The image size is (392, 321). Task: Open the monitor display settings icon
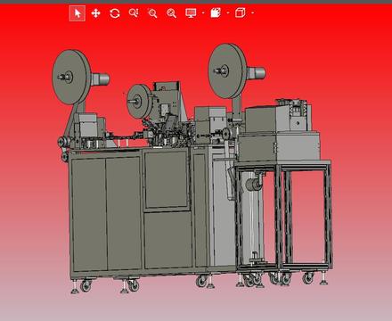tap(191, 13)
